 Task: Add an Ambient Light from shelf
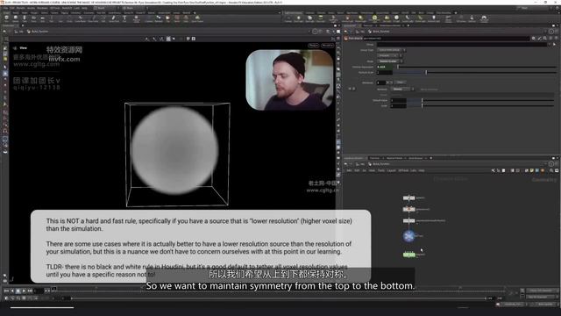click(434, 18)
